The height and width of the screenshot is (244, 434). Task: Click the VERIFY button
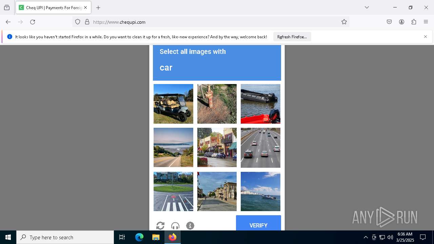point(258,223)
